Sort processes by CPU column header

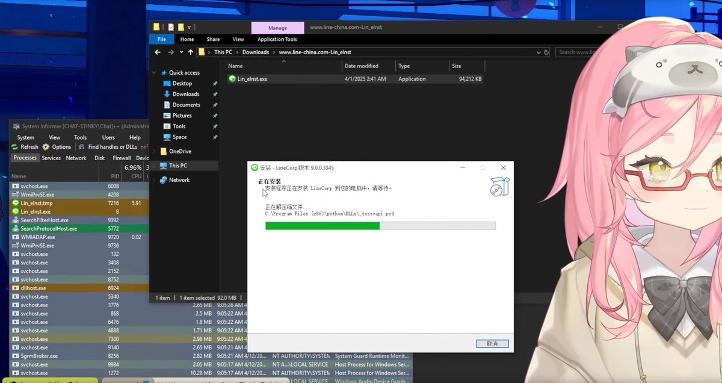[x=136, y=176]
